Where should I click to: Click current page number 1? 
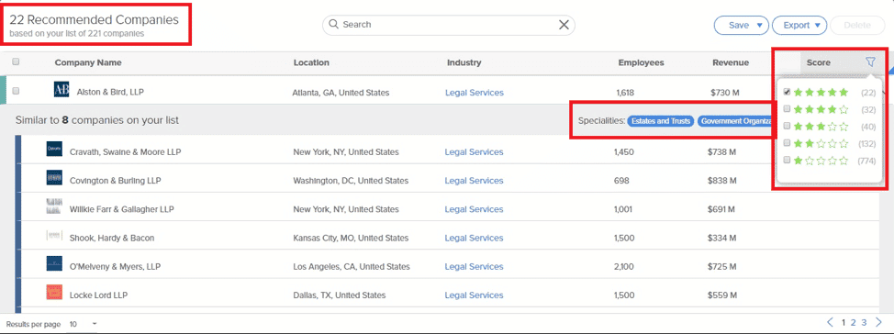click(844, 323)
